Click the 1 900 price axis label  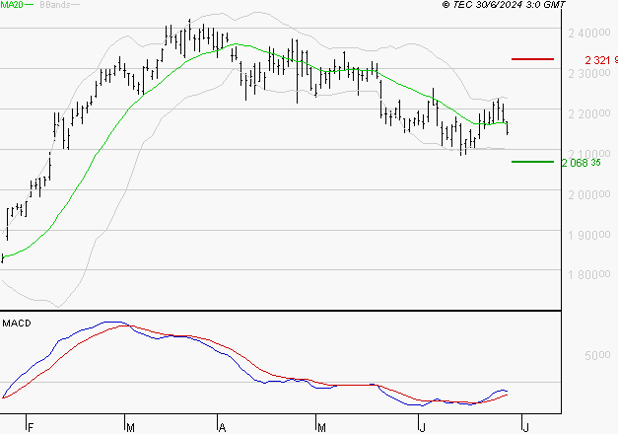click(x=588, y=236)
